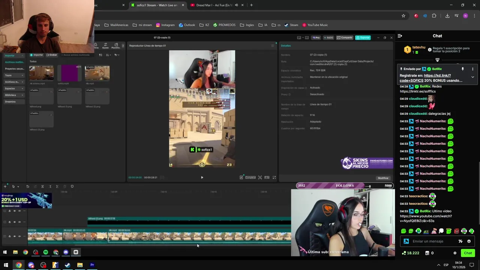Open Outlook bookmark
The height and width of the screenshot is (270, 480).
(187, 25)
